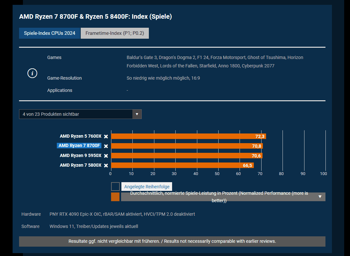The height and width of the screenshot is (256, 350).
Task: Remove AMD Ryzen 5 7600X from chart
Action: point(106,136)
